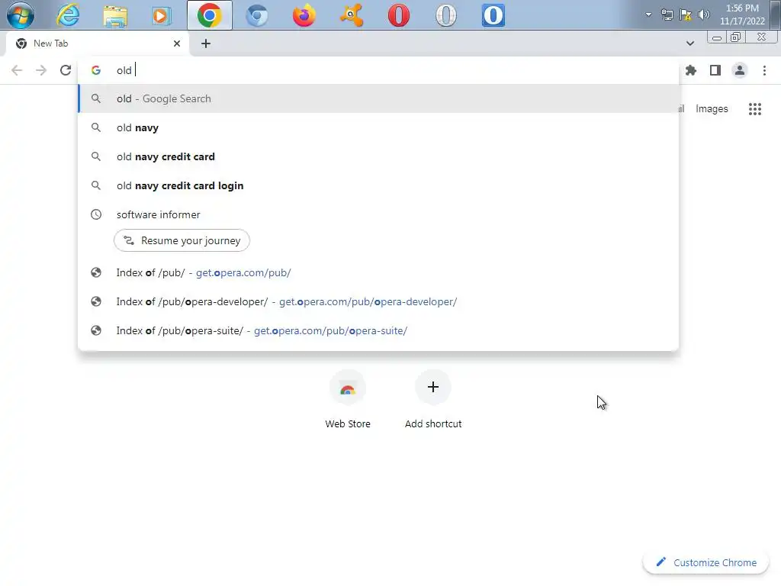Open the Windows Start orb
Screen dimensions: 781x586
pos(21,15)
